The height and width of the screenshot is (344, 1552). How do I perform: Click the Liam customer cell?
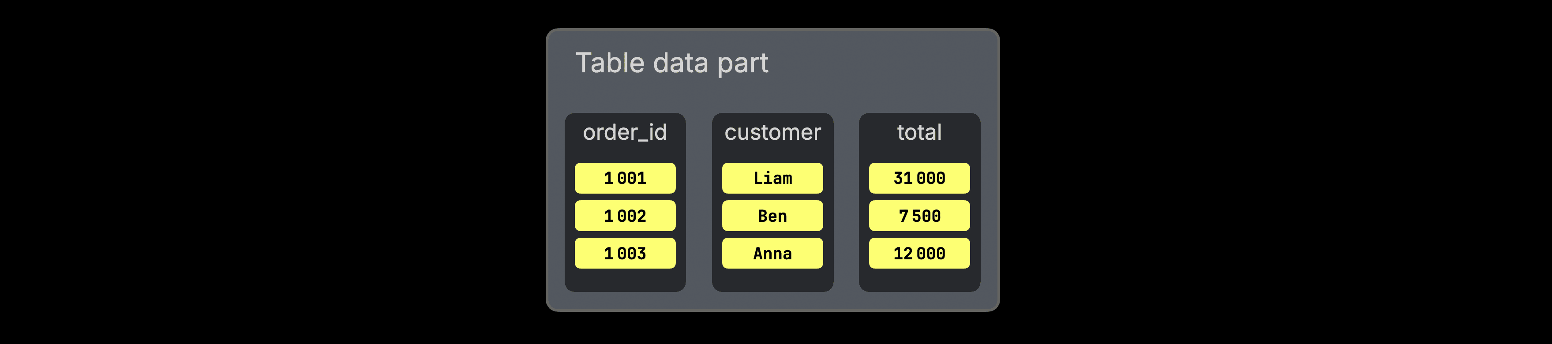click(x=772, y=178)
